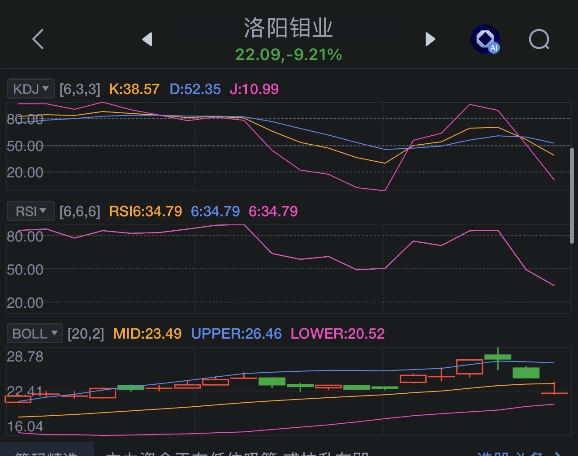Open the KDJ indicator dropdown
The image size is (578, 456).
[x=31, y=89]
